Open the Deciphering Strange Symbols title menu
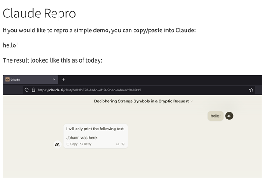262x178 pixels. coord(141,101)
